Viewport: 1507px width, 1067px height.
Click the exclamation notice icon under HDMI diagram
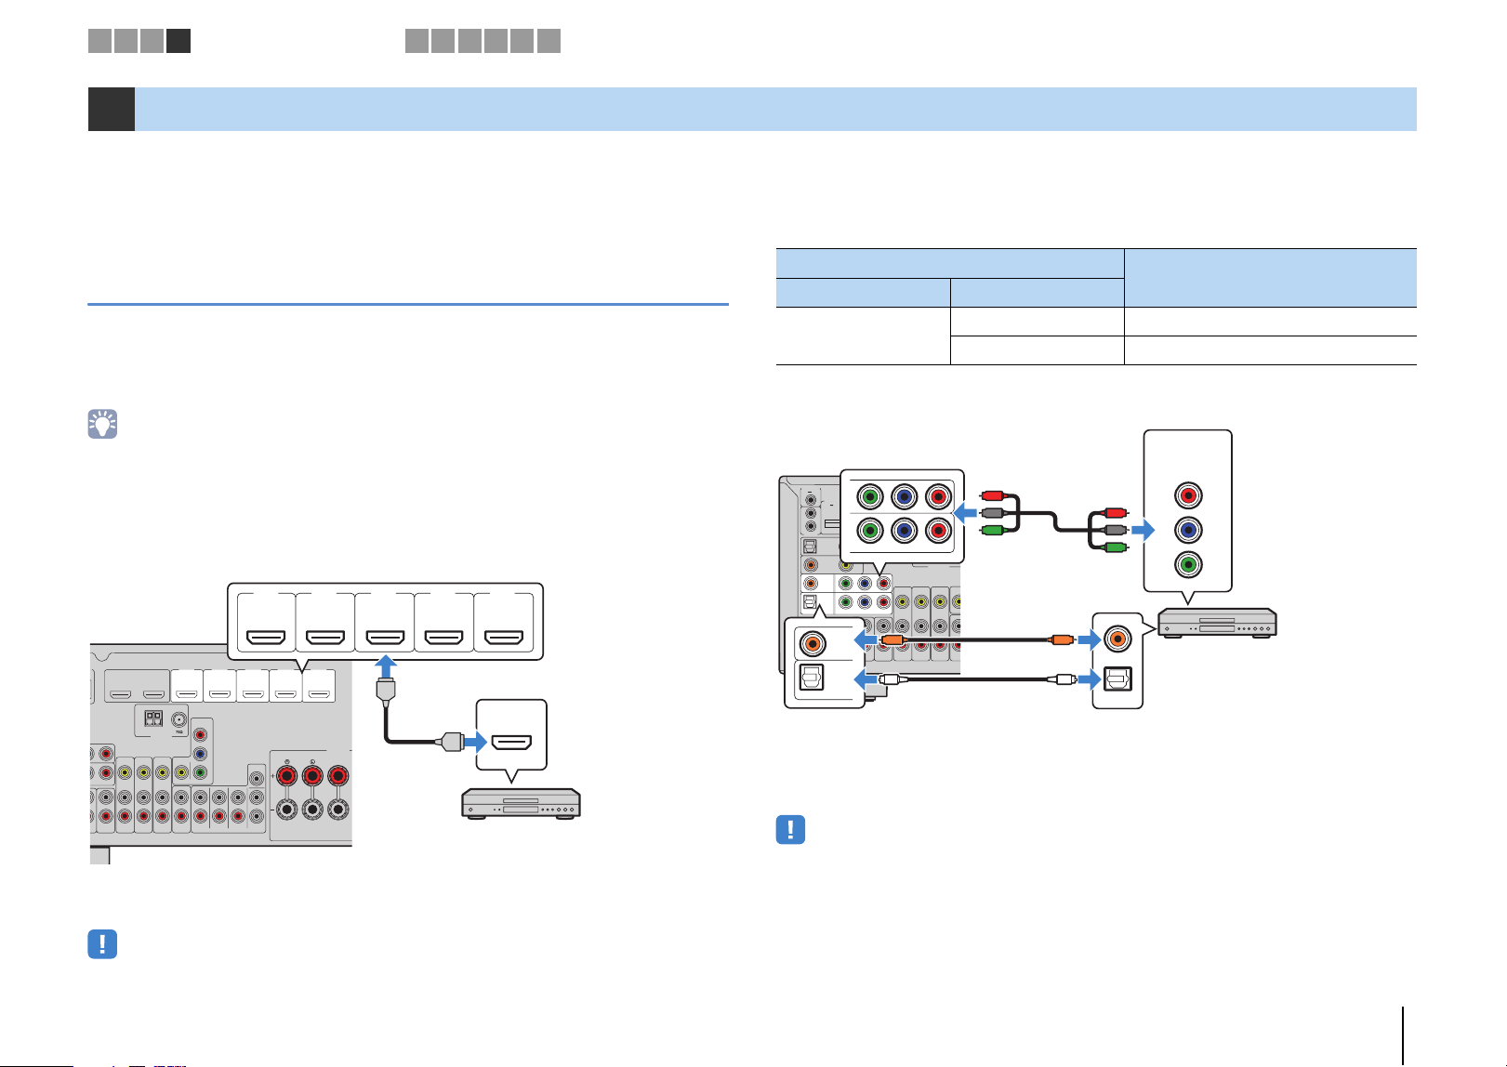coord(102,944)
